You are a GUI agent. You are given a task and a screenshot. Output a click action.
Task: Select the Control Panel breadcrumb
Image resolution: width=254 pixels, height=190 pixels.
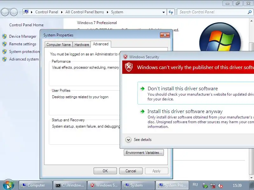pyautogui.click(x=47, y=12)
